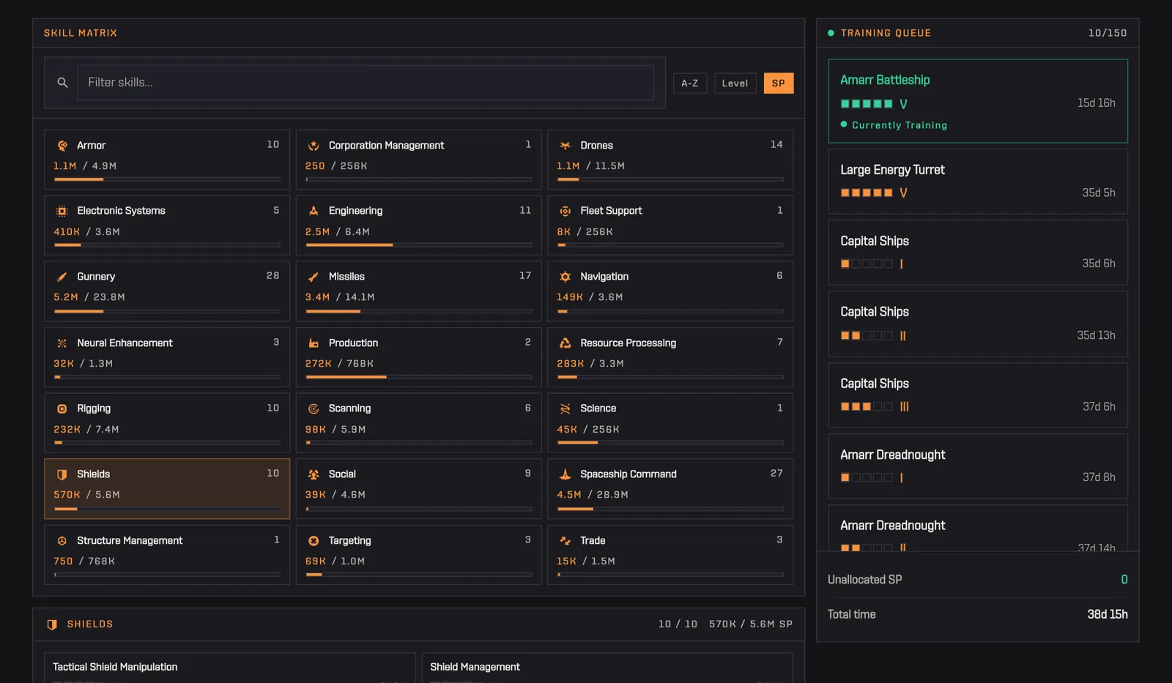
Task: Expand the Engineering skill group
Action: (x=418, y=225)
